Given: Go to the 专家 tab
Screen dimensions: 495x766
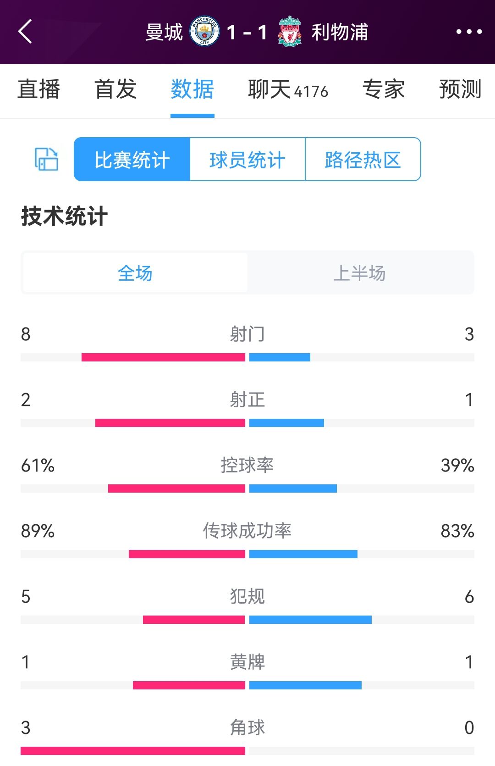Looking at the screenshot, I should pos(384,89).
